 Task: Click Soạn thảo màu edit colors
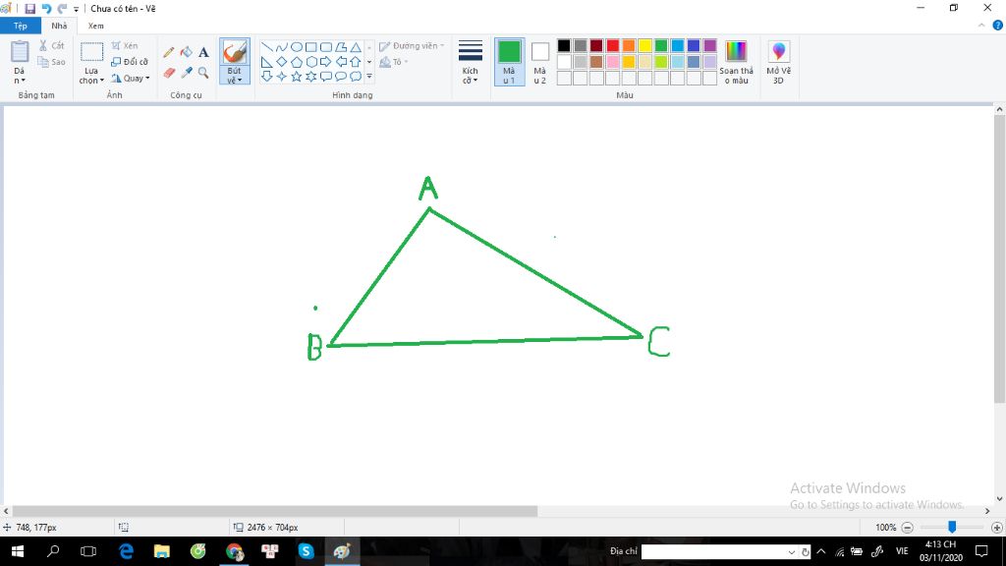(x=736, y=62)
